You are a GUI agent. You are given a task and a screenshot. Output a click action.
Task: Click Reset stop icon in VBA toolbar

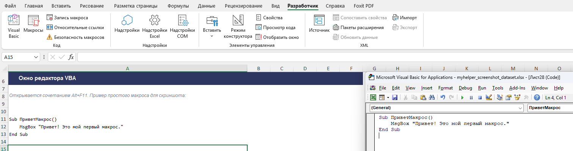click(x=480, y=97)
